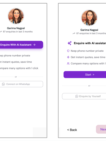Screen dimensions: 106x141
Task: Click the sparkle icon next to Enquire with AI assistant
Action: pyautogui.click(x=70, y=43)
